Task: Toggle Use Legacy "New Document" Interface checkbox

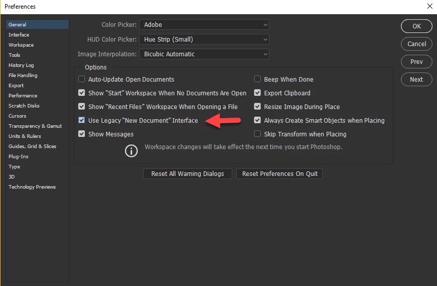Action: [82, 120]
